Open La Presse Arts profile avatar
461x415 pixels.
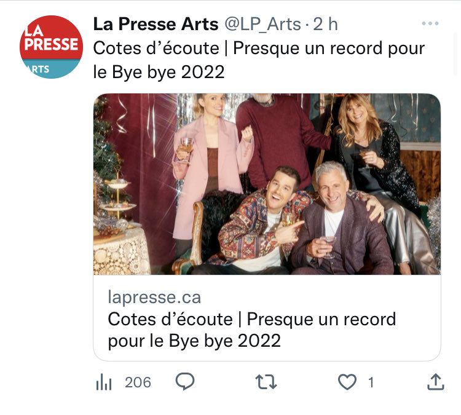coord(51,47)
